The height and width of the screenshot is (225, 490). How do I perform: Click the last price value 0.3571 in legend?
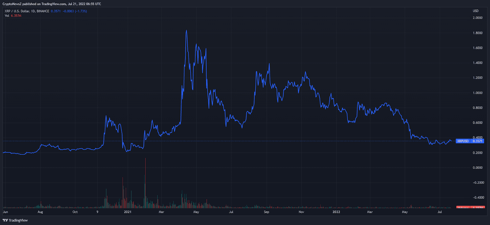pos(56,11)
